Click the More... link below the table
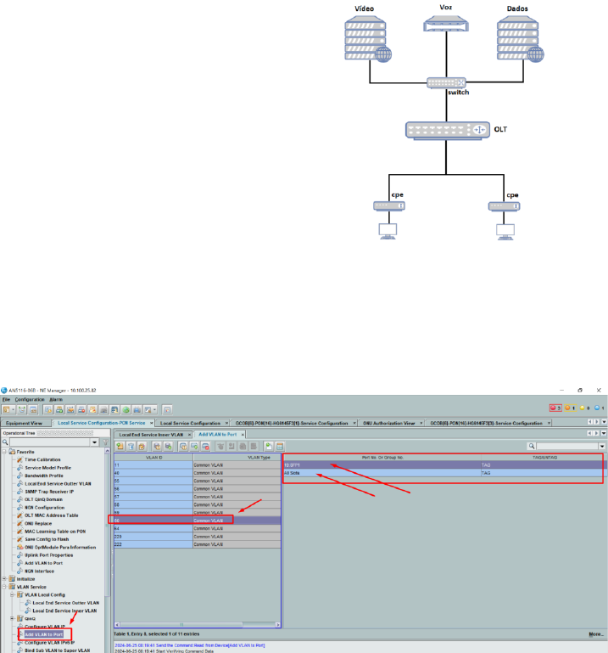This screenshot has width=608, height=653. click(x=595, y=633)
